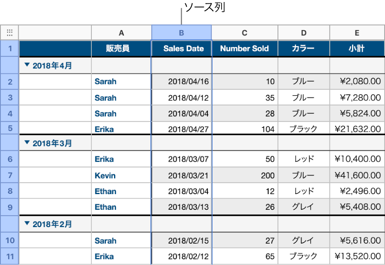Select column header A
The width and height of the screenshot is (385, 265).
[121, 33]
